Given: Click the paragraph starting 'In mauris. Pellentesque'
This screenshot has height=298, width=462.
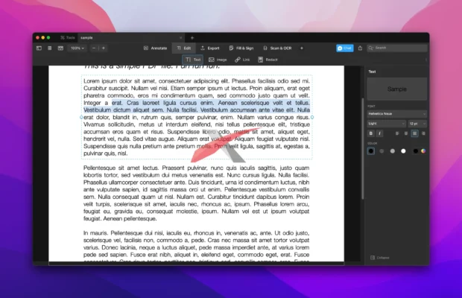Looking at the screenshot, I should 196,246.
